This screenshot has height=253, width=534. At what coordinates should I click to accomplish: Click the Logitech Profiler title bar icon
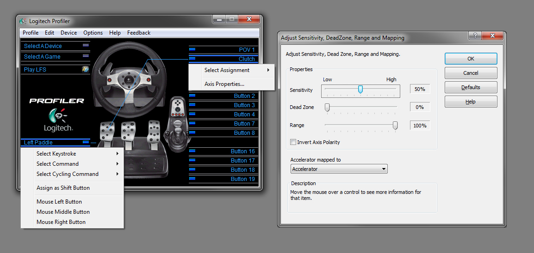point(23,21)
